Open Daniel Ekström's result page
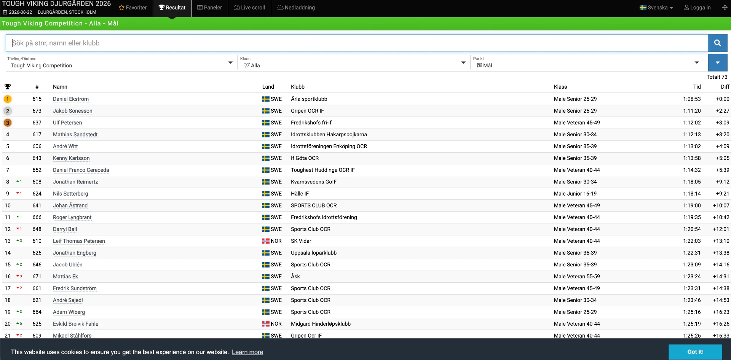This screenshot has height=360, width=731. coord(71,99)
